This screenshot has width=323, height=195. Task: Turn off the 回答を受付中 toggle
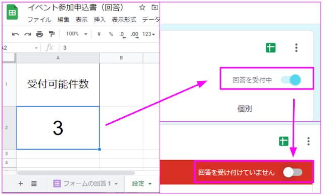pos(291,80)
